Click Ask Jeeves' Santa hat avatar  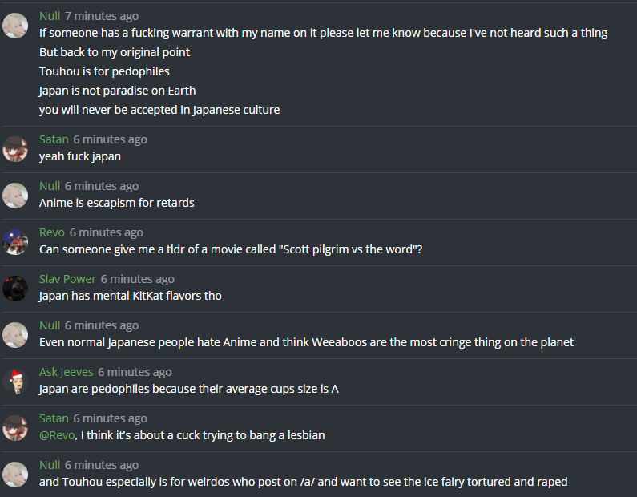click(15, 381)
